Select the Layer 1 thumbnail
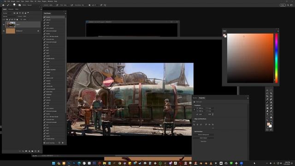The height and width of the screenshot is (166, 295). pyautogui.click(x=10, y=24)
